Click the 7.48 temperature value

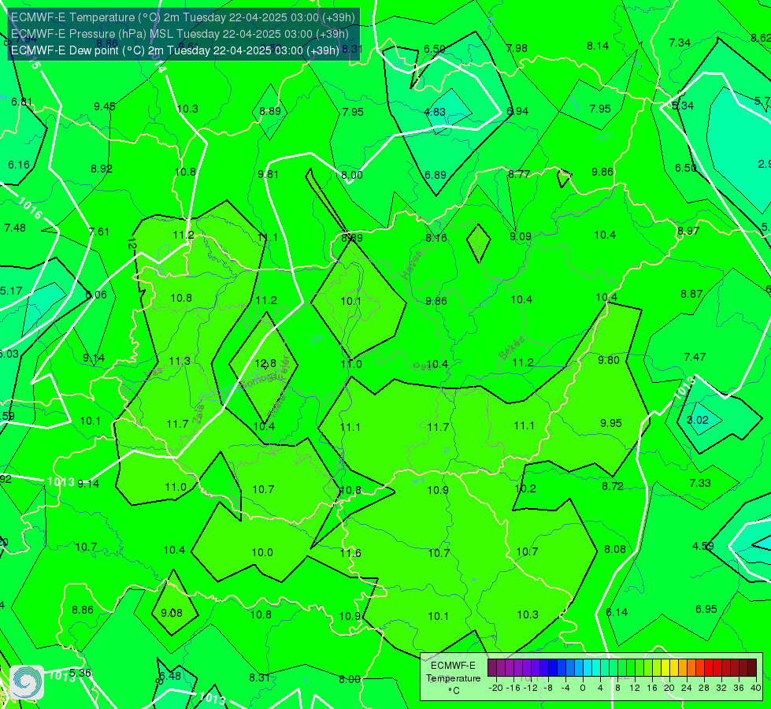[x=15, y=228]
